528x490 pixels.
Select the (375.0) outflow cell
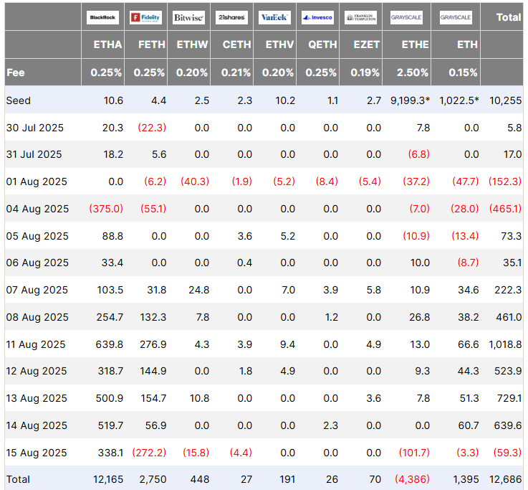[106, 209]
